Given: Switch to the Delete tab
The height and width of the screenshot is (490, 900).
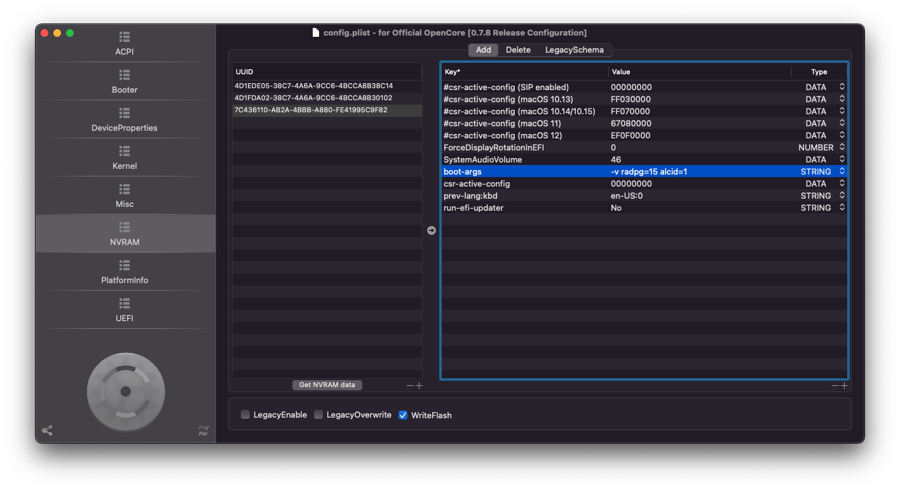Looking at the screenshot, I should tap(518, 50).
